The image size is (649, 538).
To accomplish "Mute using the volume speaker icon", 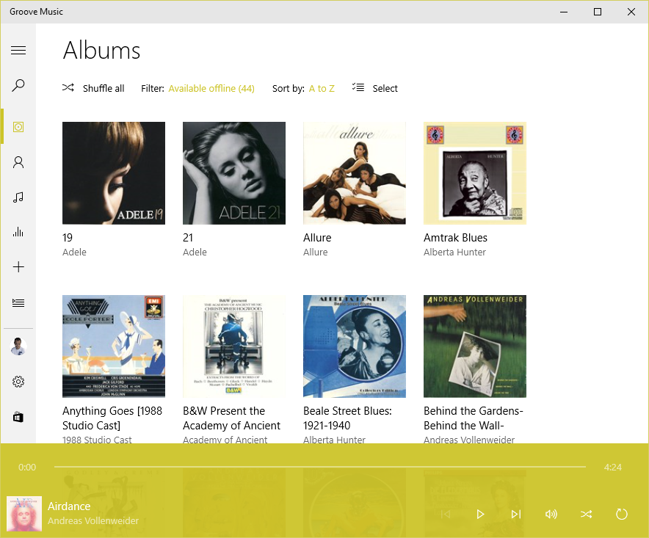I will [x=551, y=514].
